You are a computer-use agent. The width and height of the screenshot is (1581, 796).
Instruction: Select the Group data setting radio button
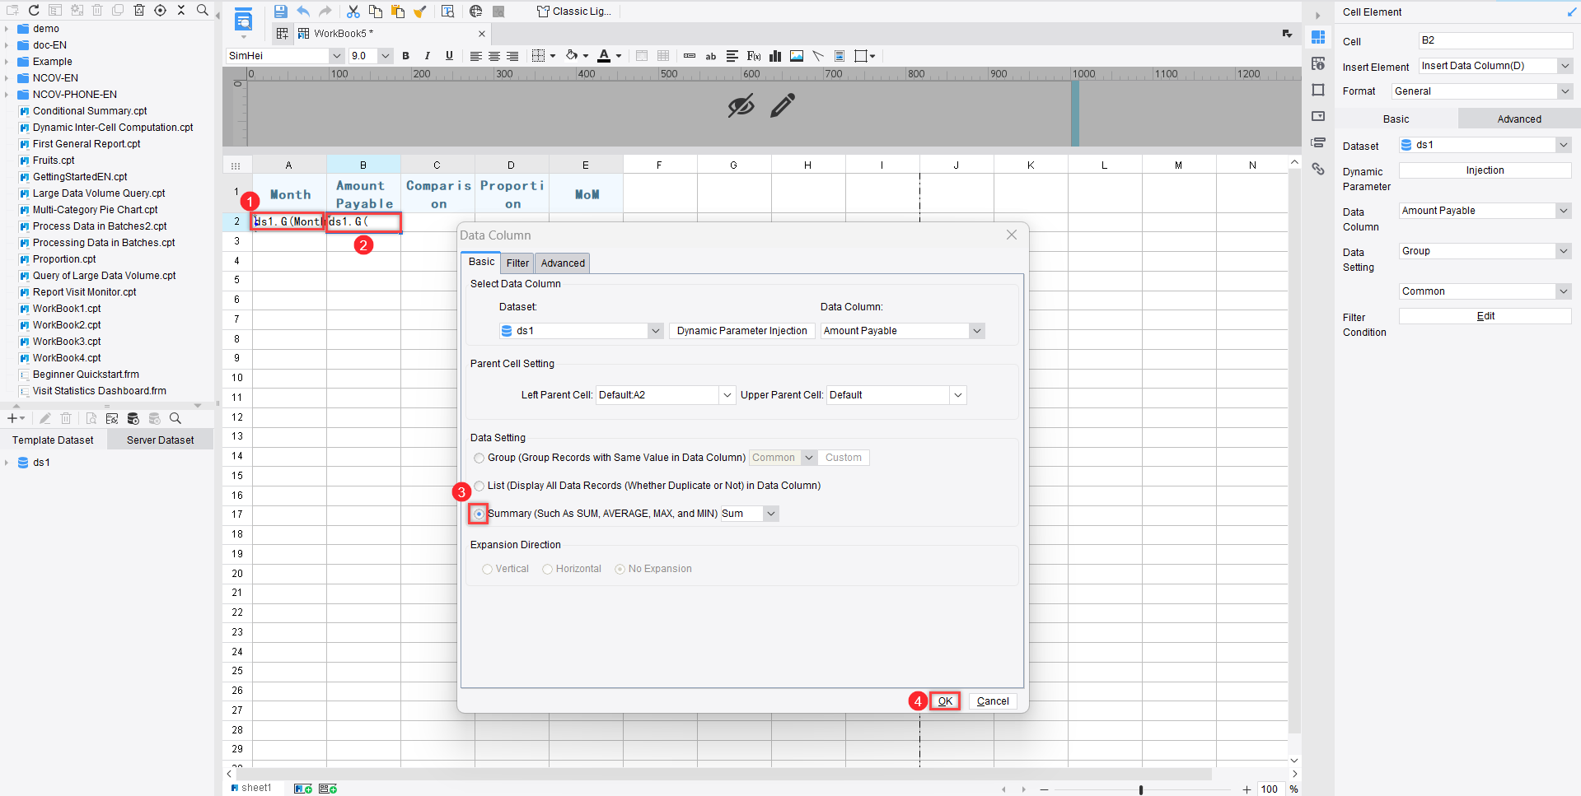(x=479, y=458)
